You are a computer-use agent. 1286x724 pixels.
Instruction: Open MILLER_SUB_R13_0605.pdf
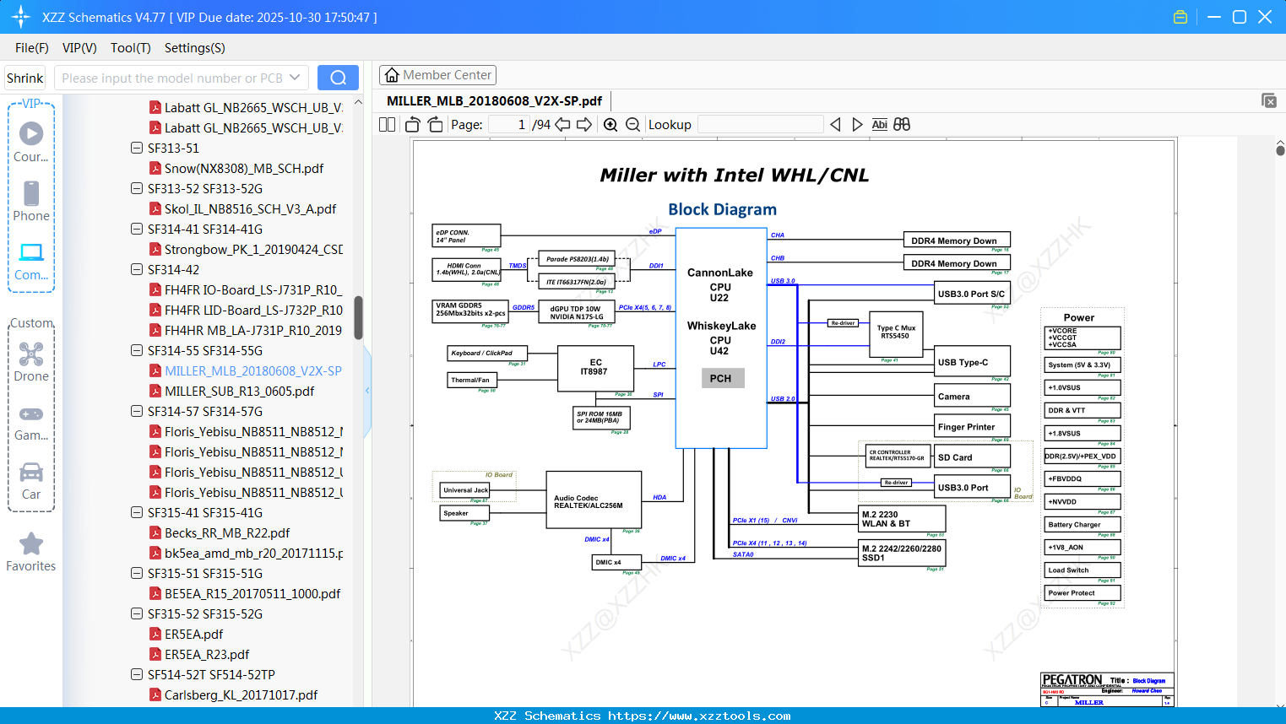pyautogui.click(x=240, y=391)
